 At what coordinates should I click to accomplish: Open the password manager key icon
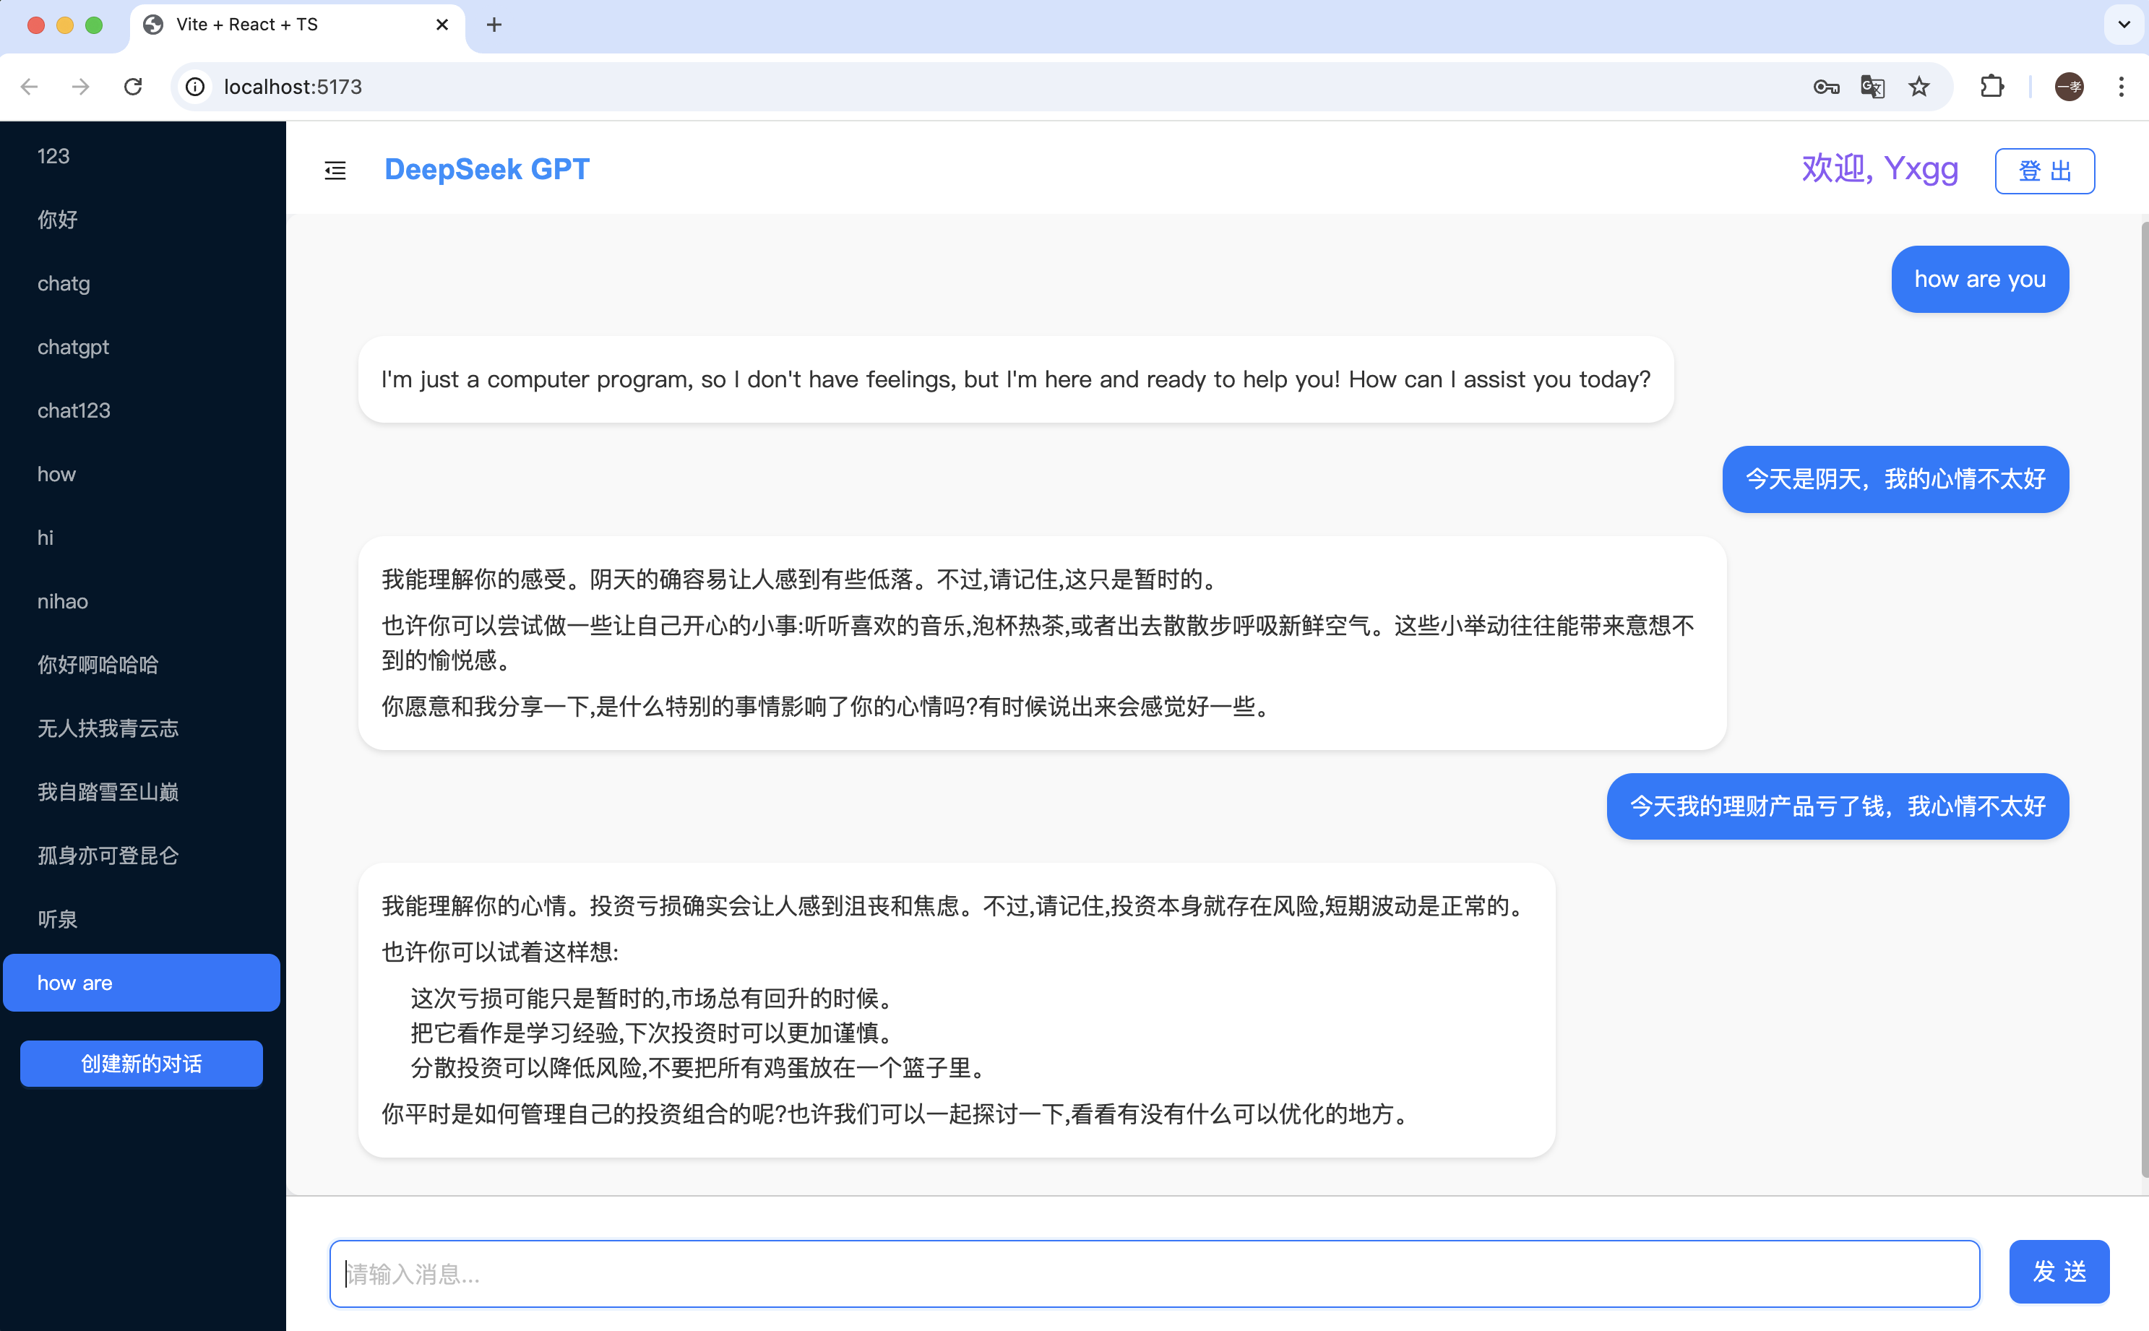click(1826, 86)
